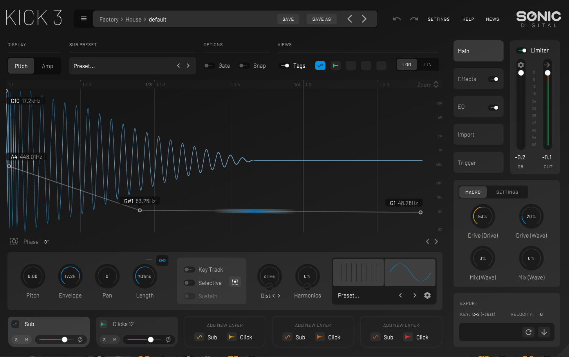Switch display to the Amp tab
This screenshot has width=569, height=357.
click(47, 66)
